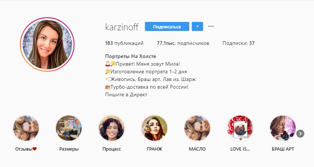This screenshot has height=167, width=314.
Task: Click the karzinoff username heading
Action: (x=122, y=27)
